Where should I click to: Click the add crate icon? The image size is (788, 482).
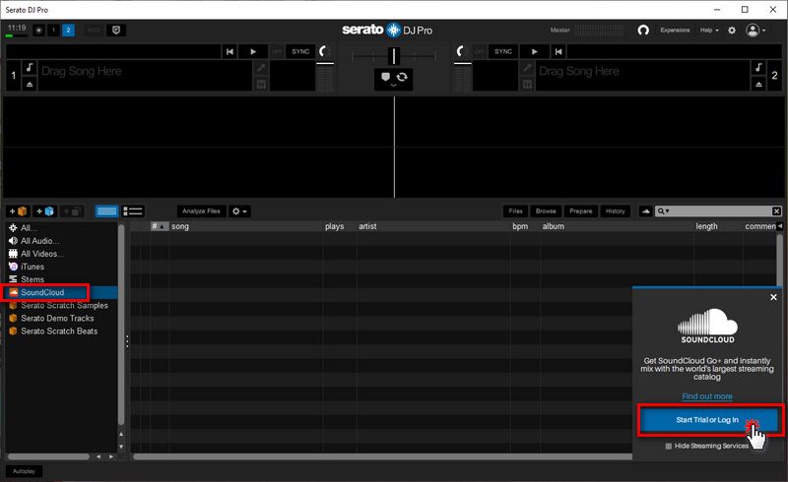(x=19, y=211)
